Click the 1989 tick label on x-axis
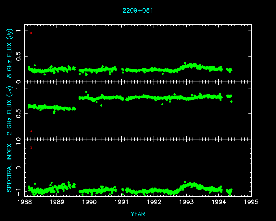This screenshot has width=276, height=221. click(x=57, y=202)
